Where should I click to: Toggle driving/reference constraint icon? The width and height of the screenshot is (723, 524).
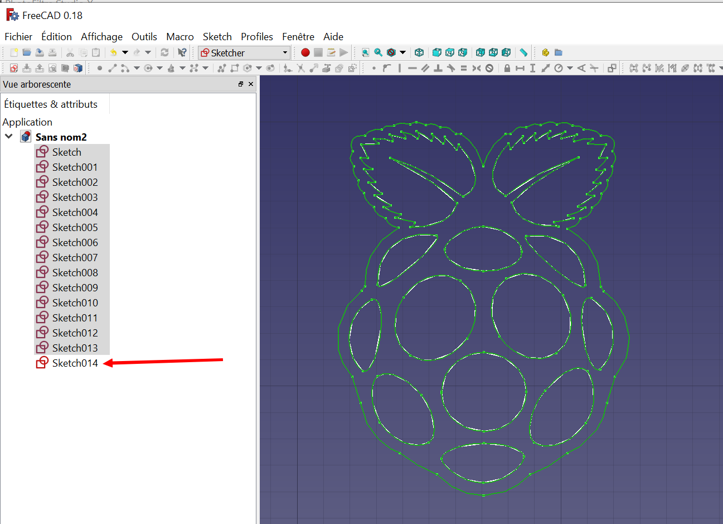612,68
